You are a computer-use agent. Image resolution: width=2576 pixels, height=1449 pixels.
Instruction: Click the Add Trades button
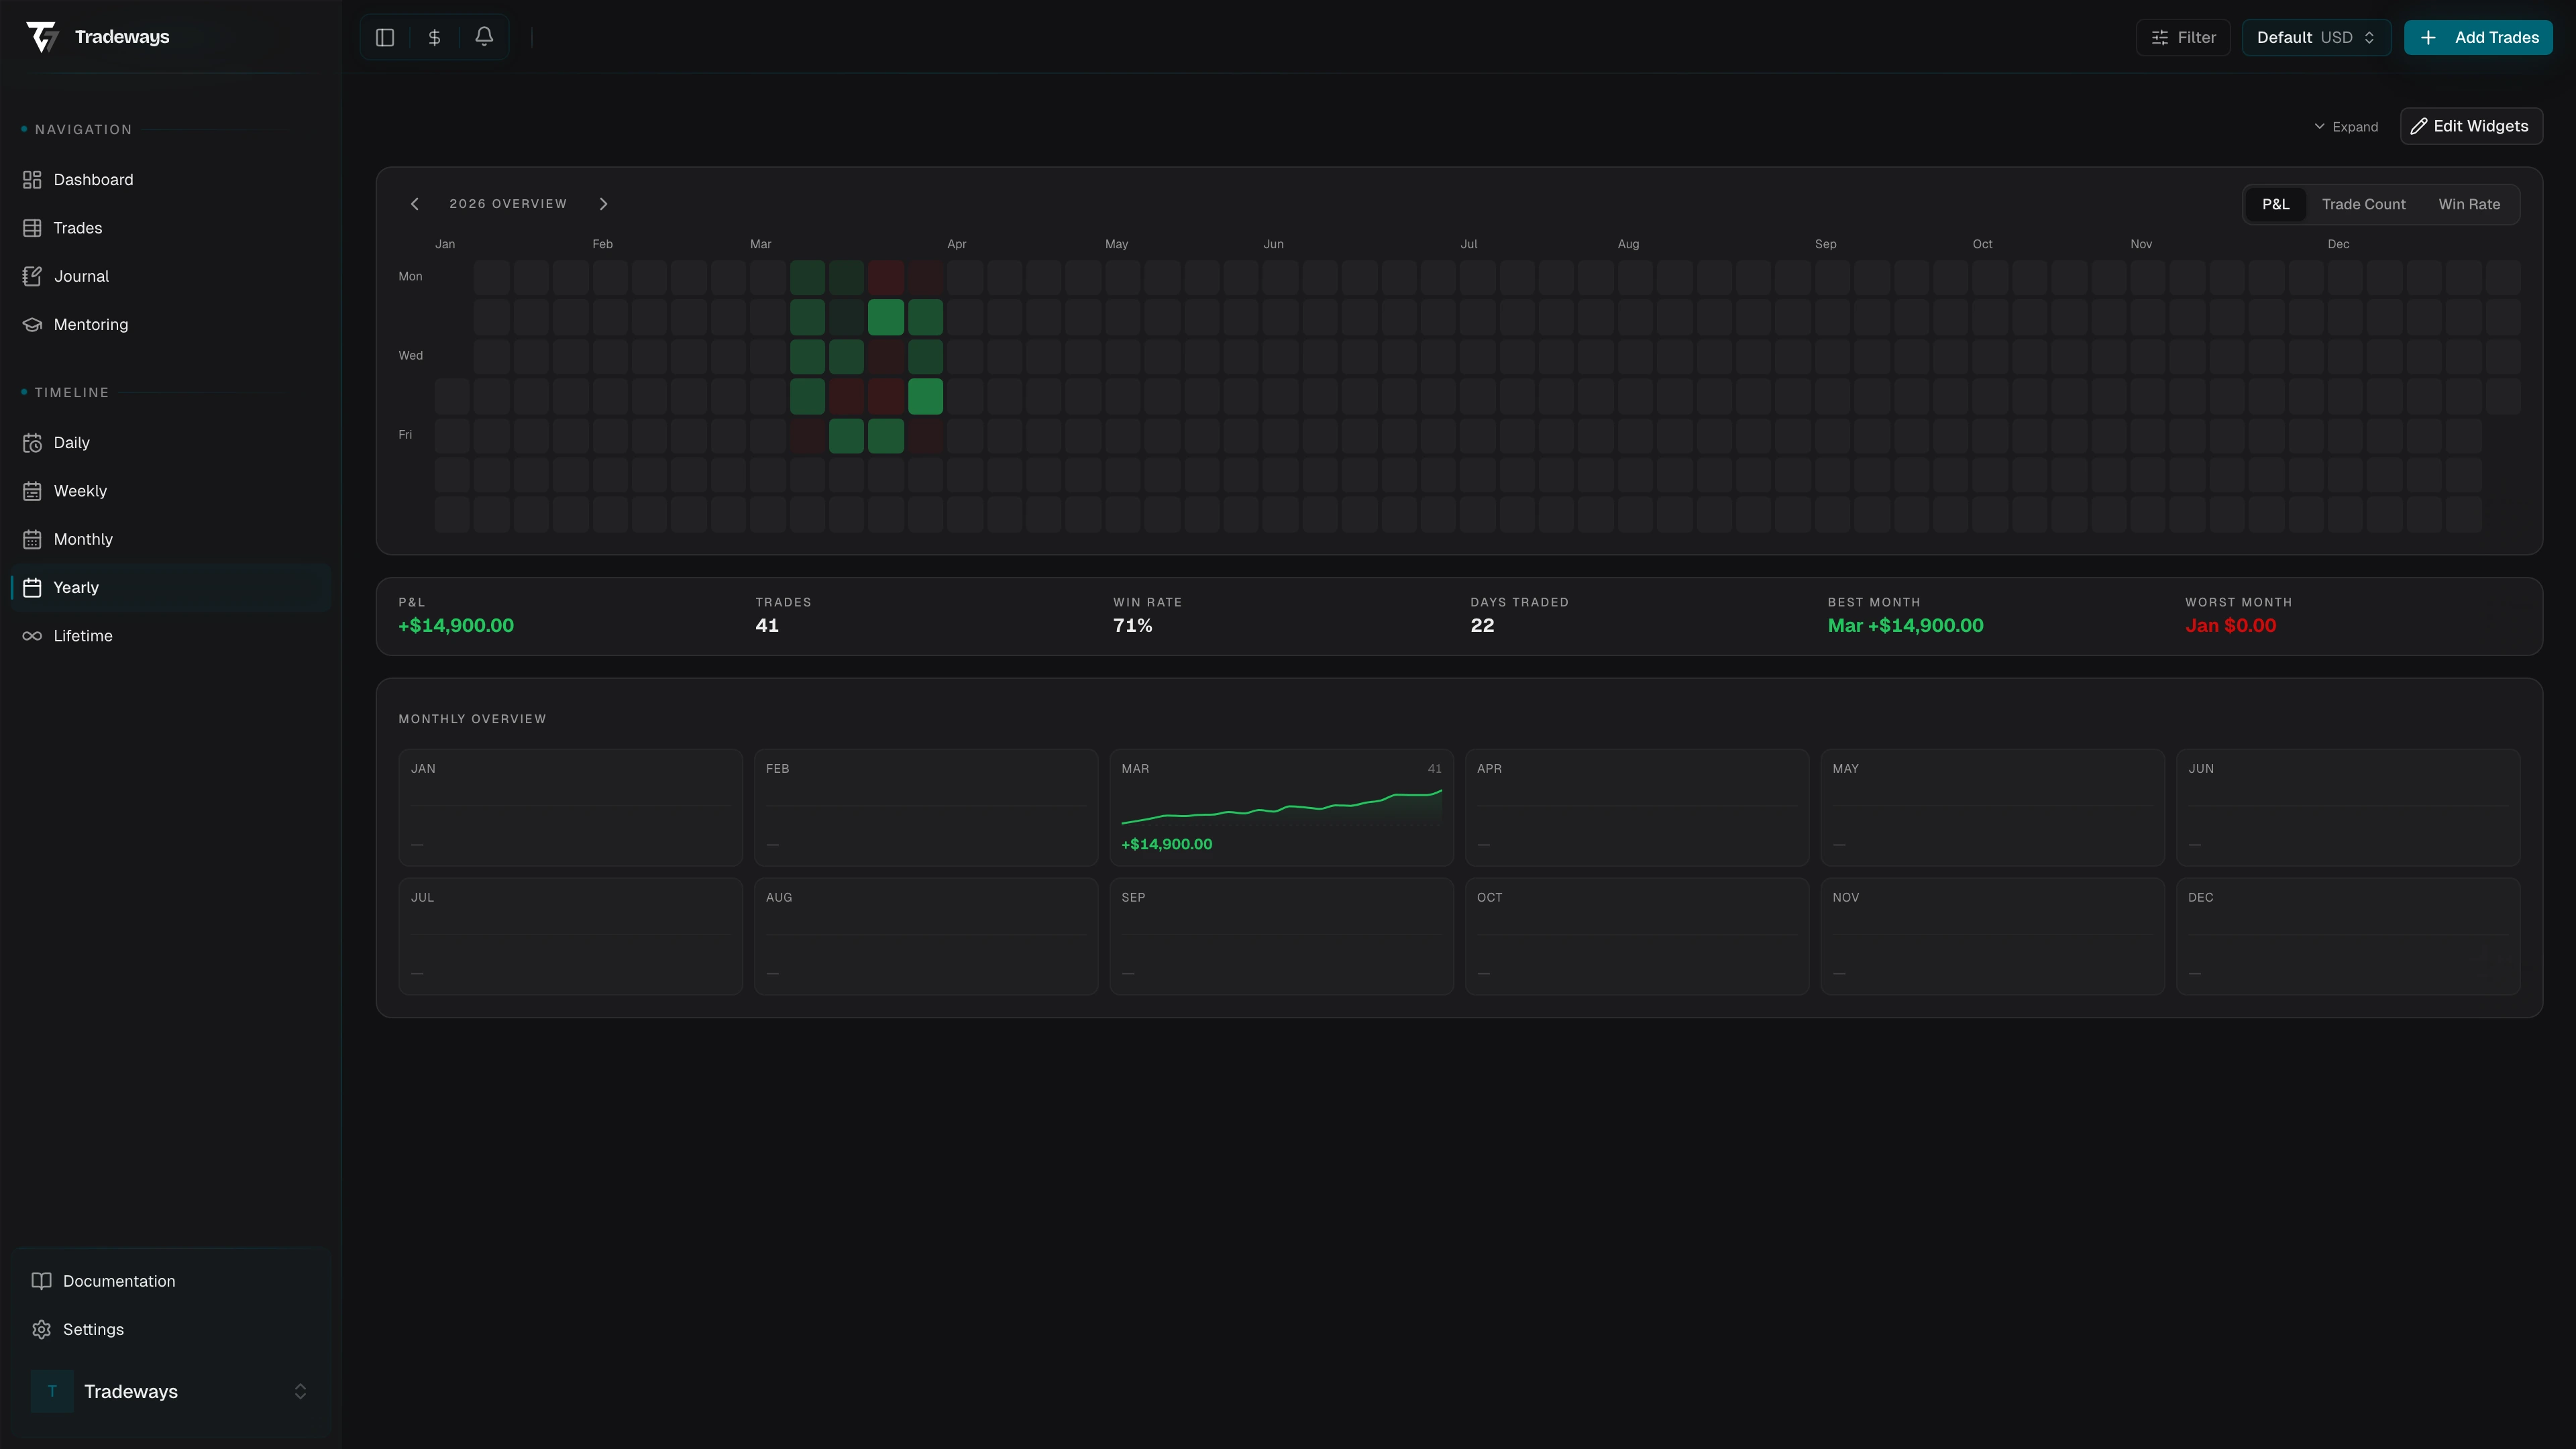[2478, 37]
